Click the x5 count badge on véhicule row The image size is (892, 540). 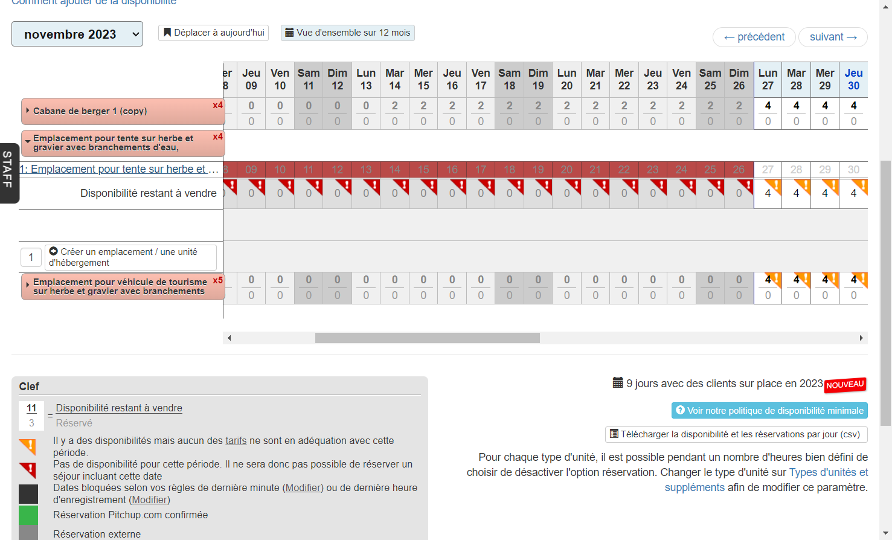click(x=217, y=280)
